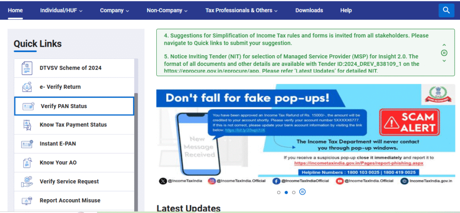The image size is (460, 213).
Task: Expand the Individual/HUF menu
Action: (61, 10)
